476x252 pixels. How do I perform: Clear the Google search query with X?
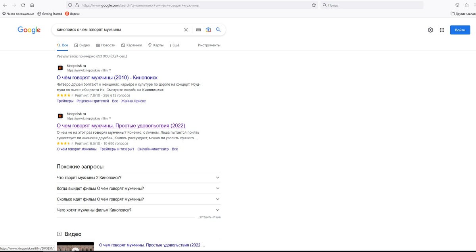click(x=186, y=30)
